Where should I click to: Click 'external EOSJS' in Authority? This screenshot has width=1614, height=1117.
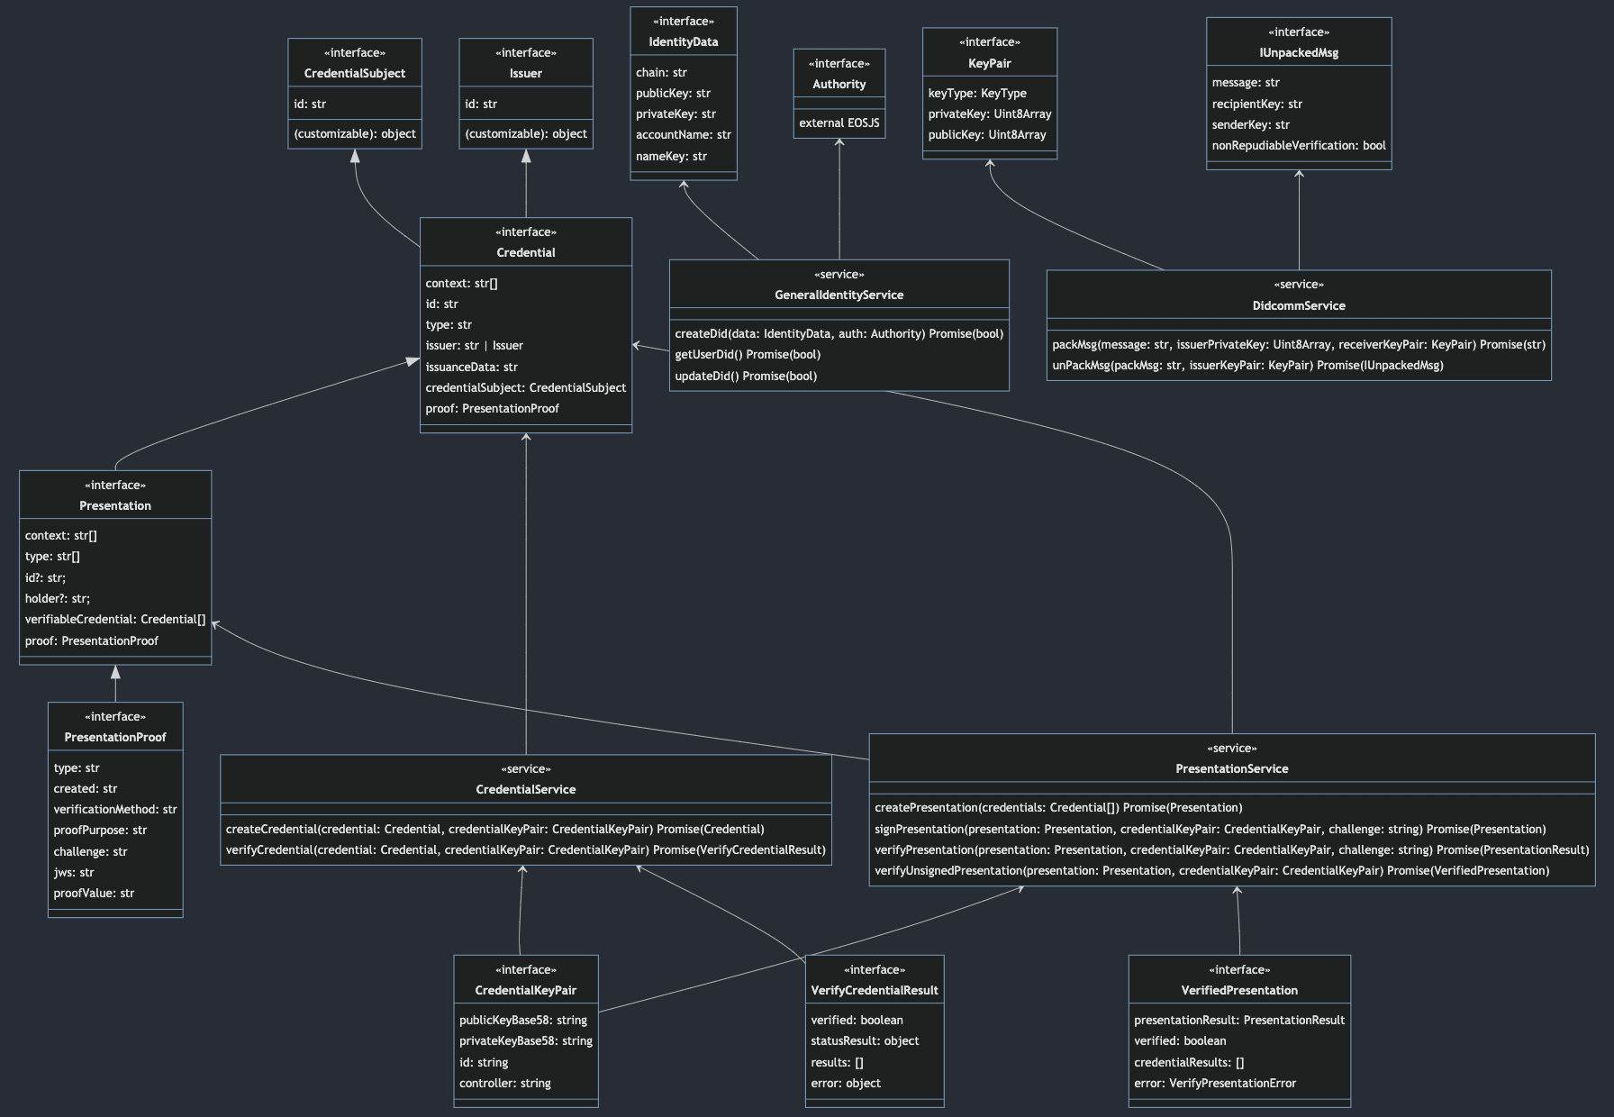[x=839, y=123]
